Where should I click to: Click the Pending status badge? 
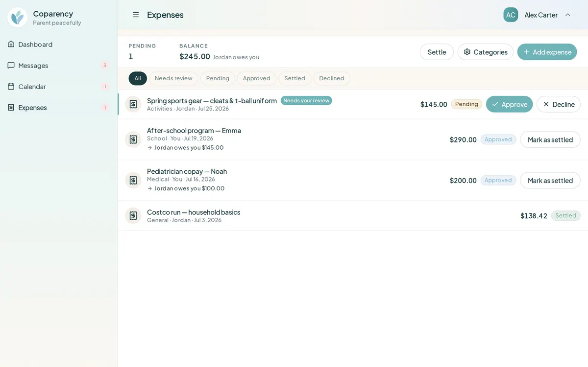[466, 104]
